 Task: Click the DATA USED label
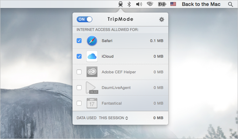point(86,118)
